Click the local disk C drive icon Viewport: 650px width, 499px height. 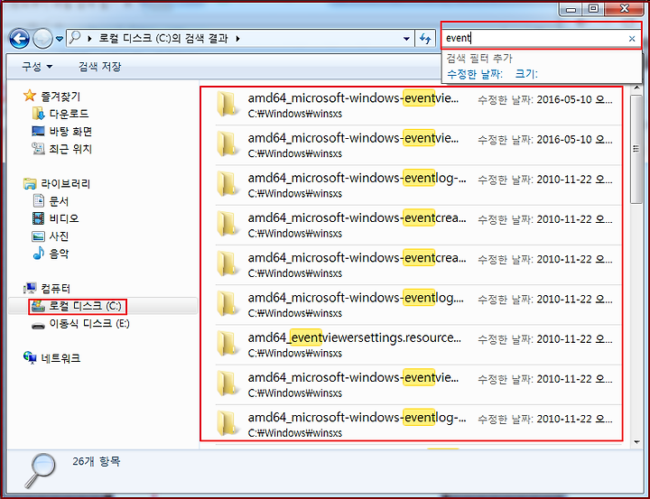(x=38, y=306)
